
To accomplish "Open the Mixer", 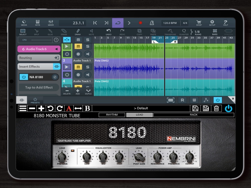I will coord(51,23).
